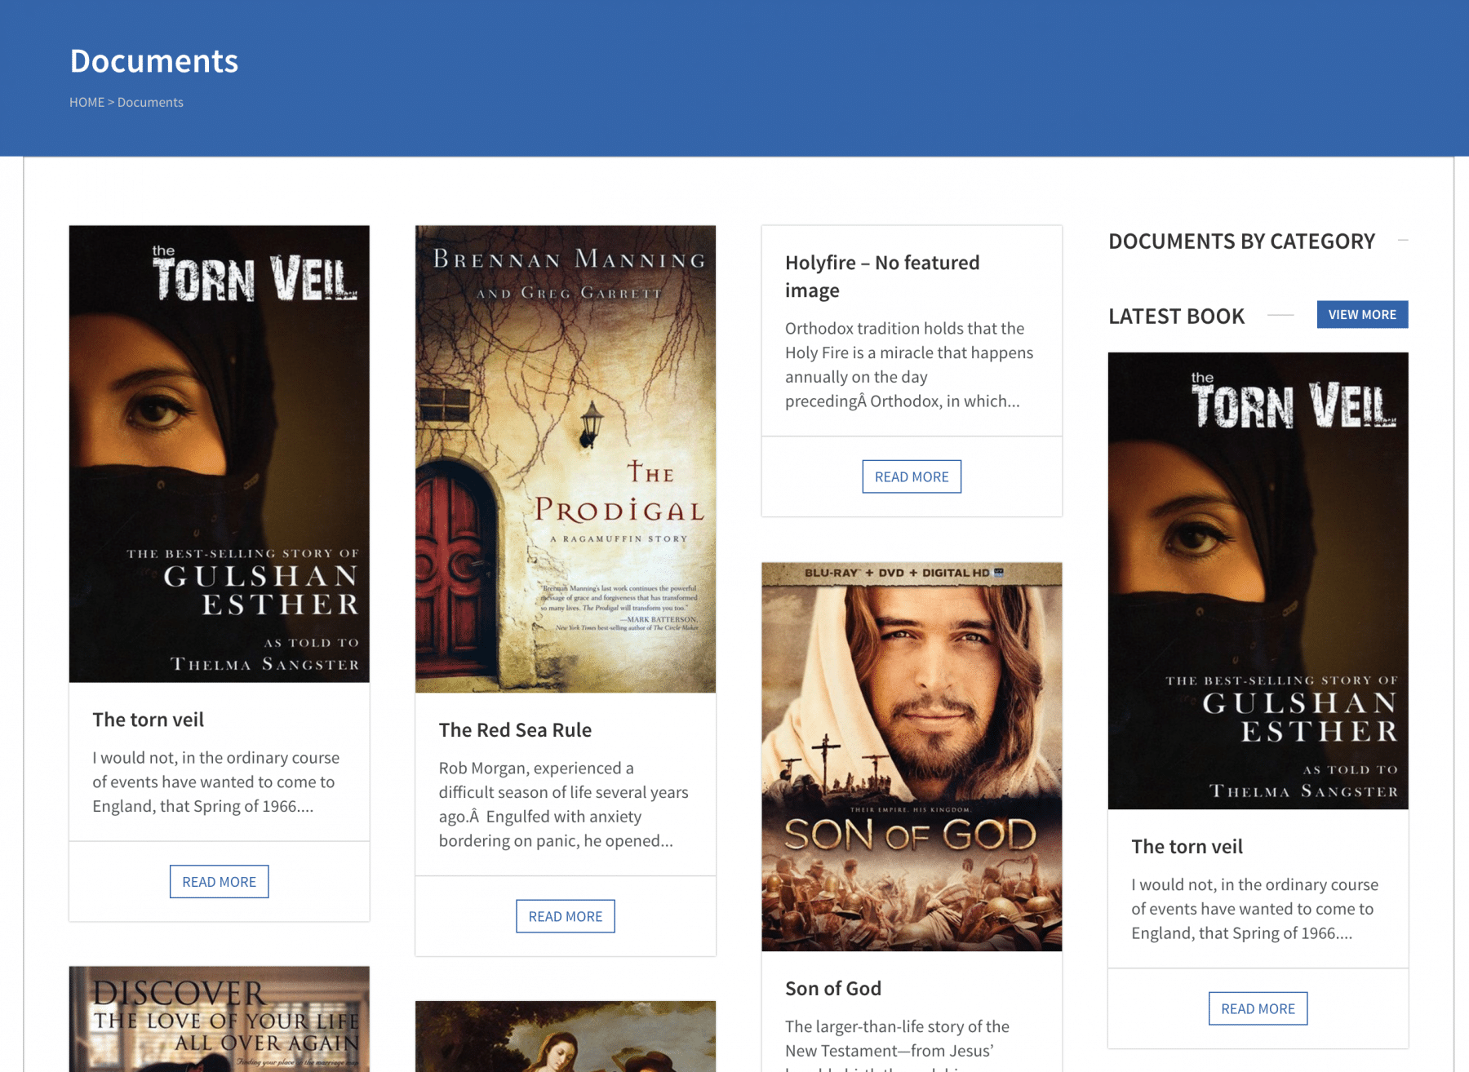The height and width of the screenshot is (1072, 1469).
Task: Click Read More under The Red Sea Rule
Action: coord(565,916)
